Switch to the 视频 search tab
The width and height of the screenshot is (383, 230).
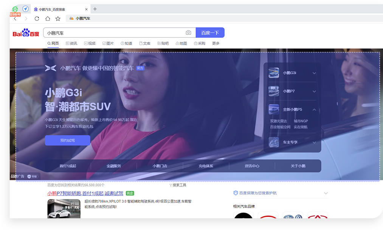(x=90, y=44)
